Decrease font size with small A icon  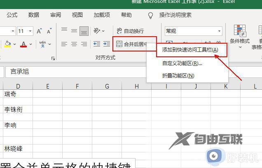[x=49, y=31]
